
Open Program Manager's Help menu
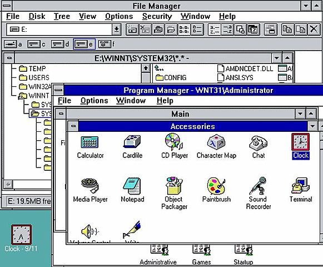click(x=165, y=101)
